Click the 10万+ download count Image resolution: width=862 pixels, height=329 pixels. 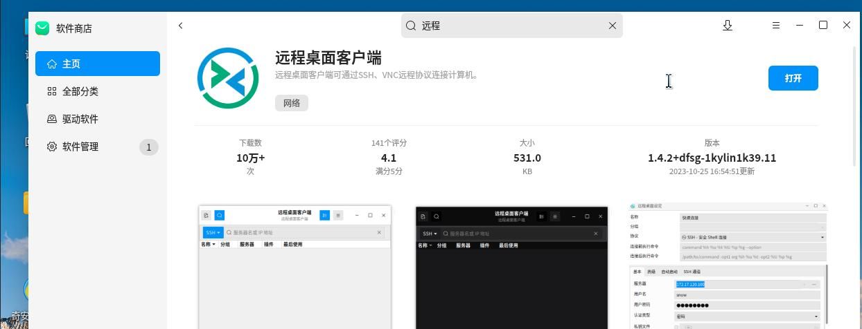pos(250,158)
